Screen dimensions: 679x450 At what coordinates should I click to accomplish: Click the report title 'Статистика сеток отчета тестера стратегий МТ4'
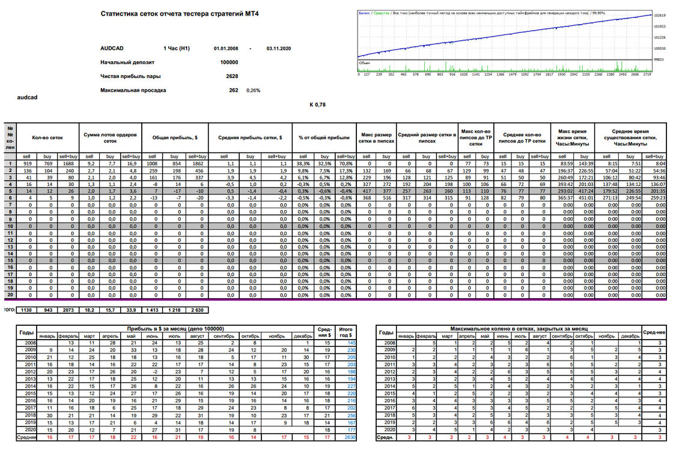[179, 13]
